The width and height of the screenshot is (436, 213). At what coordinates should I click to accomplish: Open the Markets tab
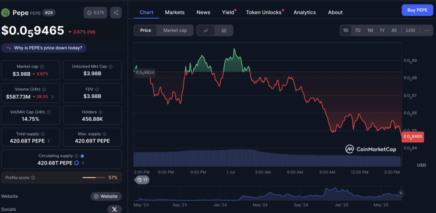175,12
